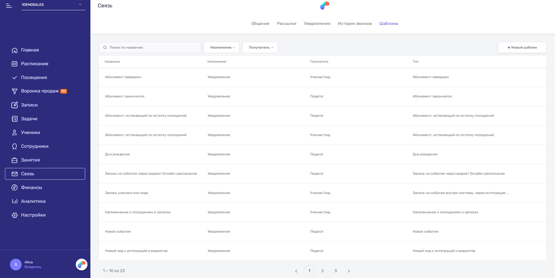Open Запись на событие через виджет template
Screen dimensions: 555x278
322,174
